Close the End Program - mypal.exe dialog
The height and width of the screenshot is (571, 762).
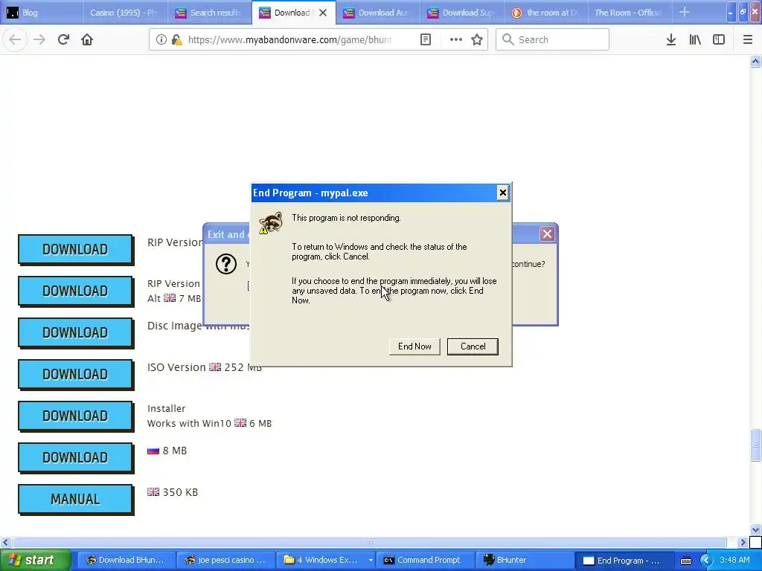(502, 193)
